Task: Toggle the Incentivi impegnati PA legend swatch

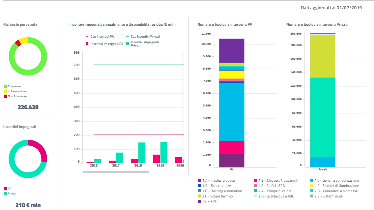Action: [87, 44]
